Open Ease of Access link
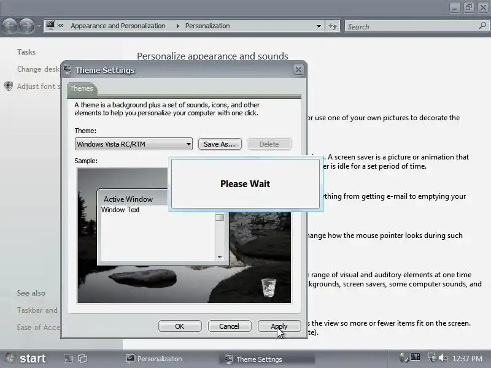The image size is (491, 368). pyautogui.click(x=38, y=328)
